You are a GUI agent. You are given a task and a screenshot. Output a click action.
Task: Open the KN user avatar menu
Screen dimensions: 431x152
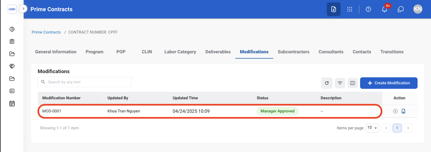click(x=418, y=9)
